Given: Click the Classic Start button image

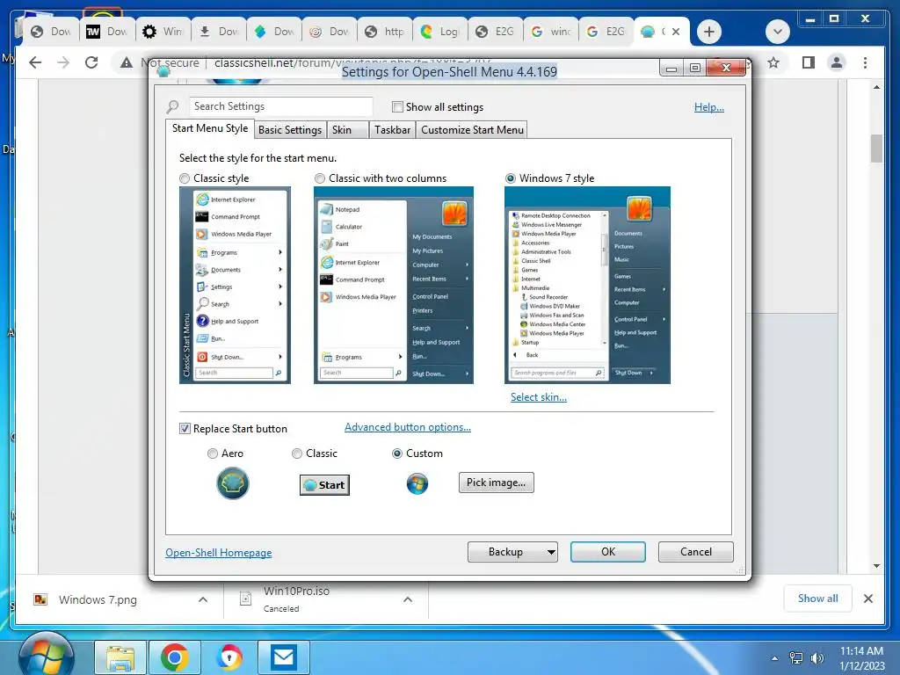Looking at the screenshot, I should tap(325, 485).
